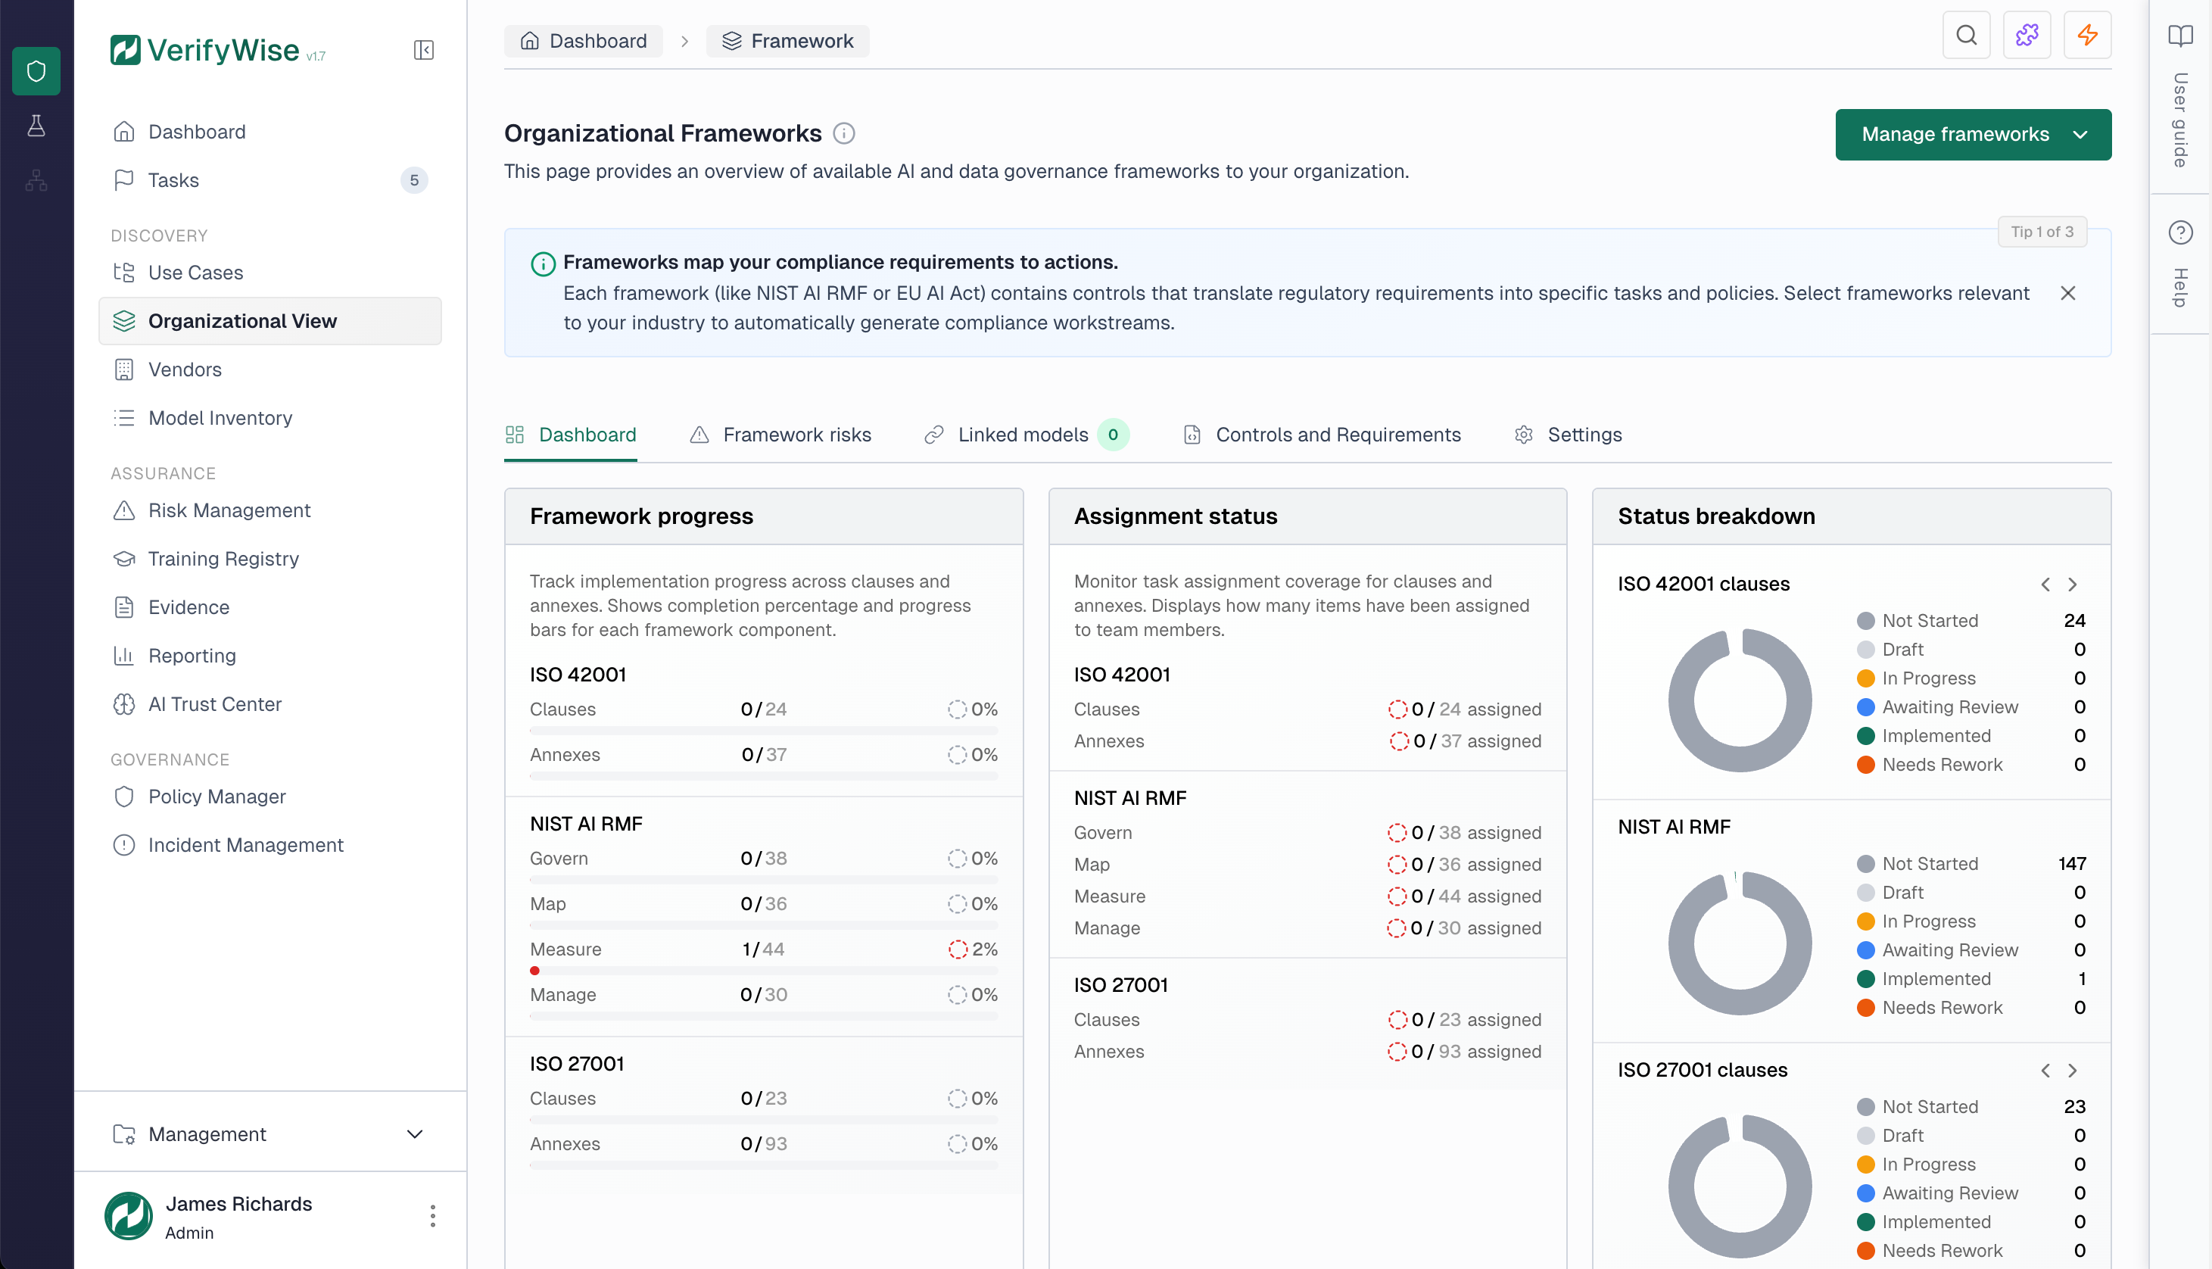Open the User guide book icon
The height and width of the screenshot is (1269, 2212).
point(2181,36)
